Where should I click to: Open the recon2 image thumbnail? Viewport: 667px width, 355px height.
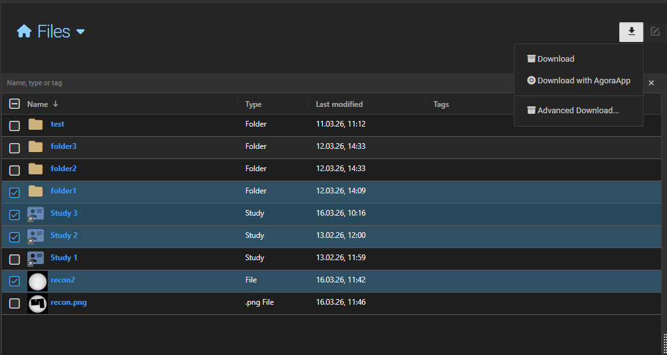pyautogui.click(x=38, y=281)
